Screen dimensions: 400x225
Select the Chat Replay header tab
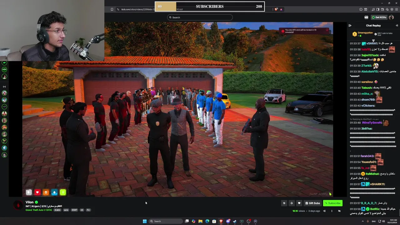(373, 26)
